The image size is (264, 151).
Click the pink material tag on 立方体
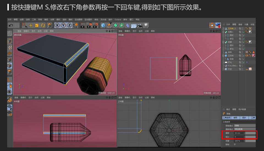tap(253, 55)
